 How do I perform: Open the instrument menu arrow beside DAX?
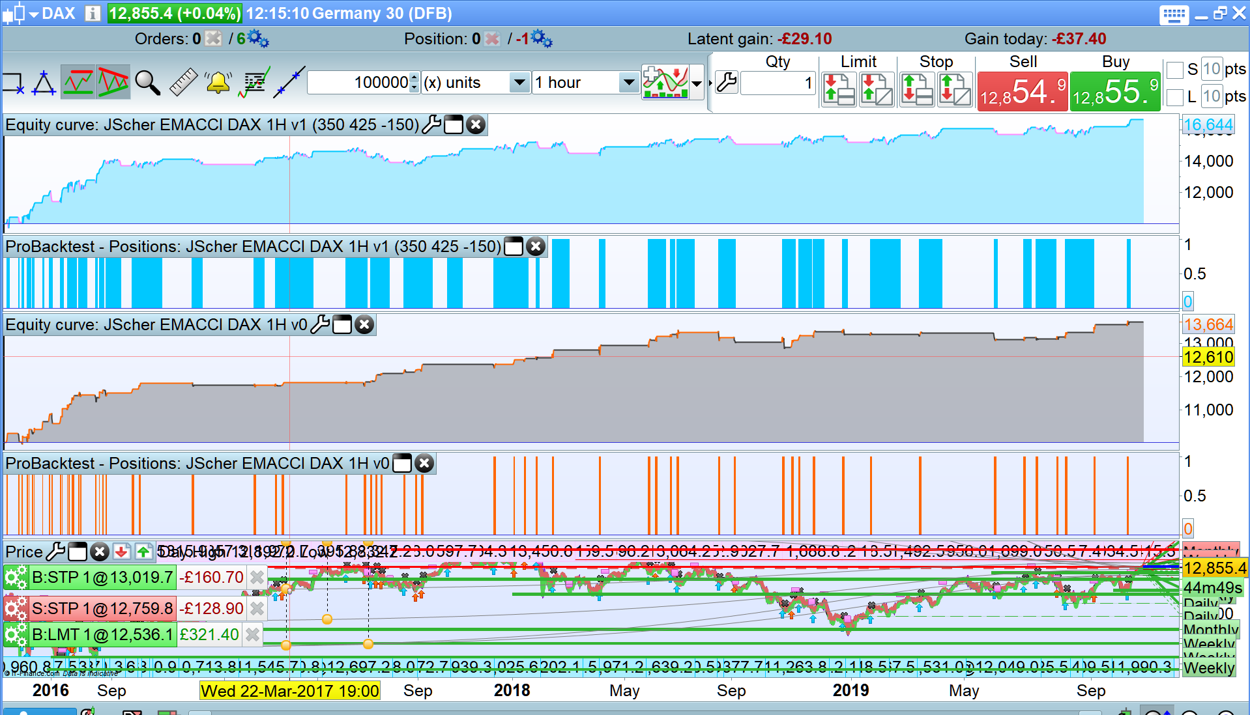(x=34, y=14)
